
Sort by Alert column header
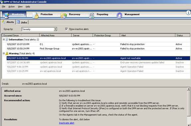coord(147,35)
